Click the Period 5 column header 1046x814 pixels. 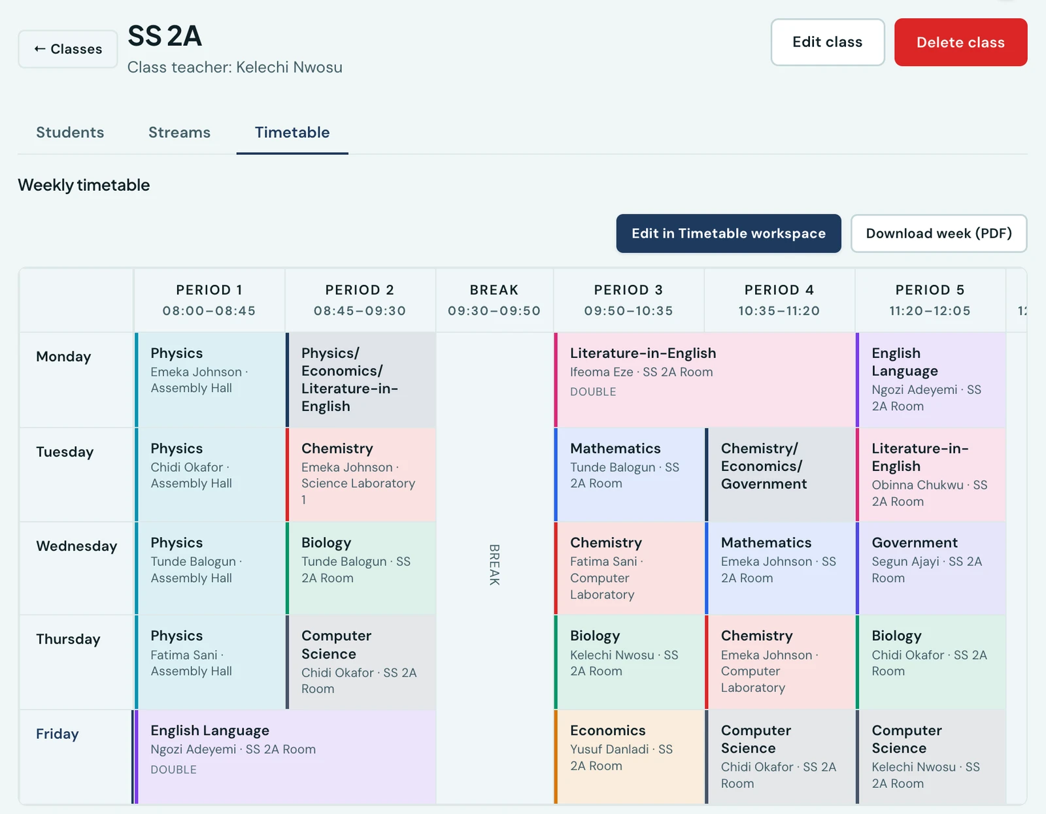(x=930, y=300)
